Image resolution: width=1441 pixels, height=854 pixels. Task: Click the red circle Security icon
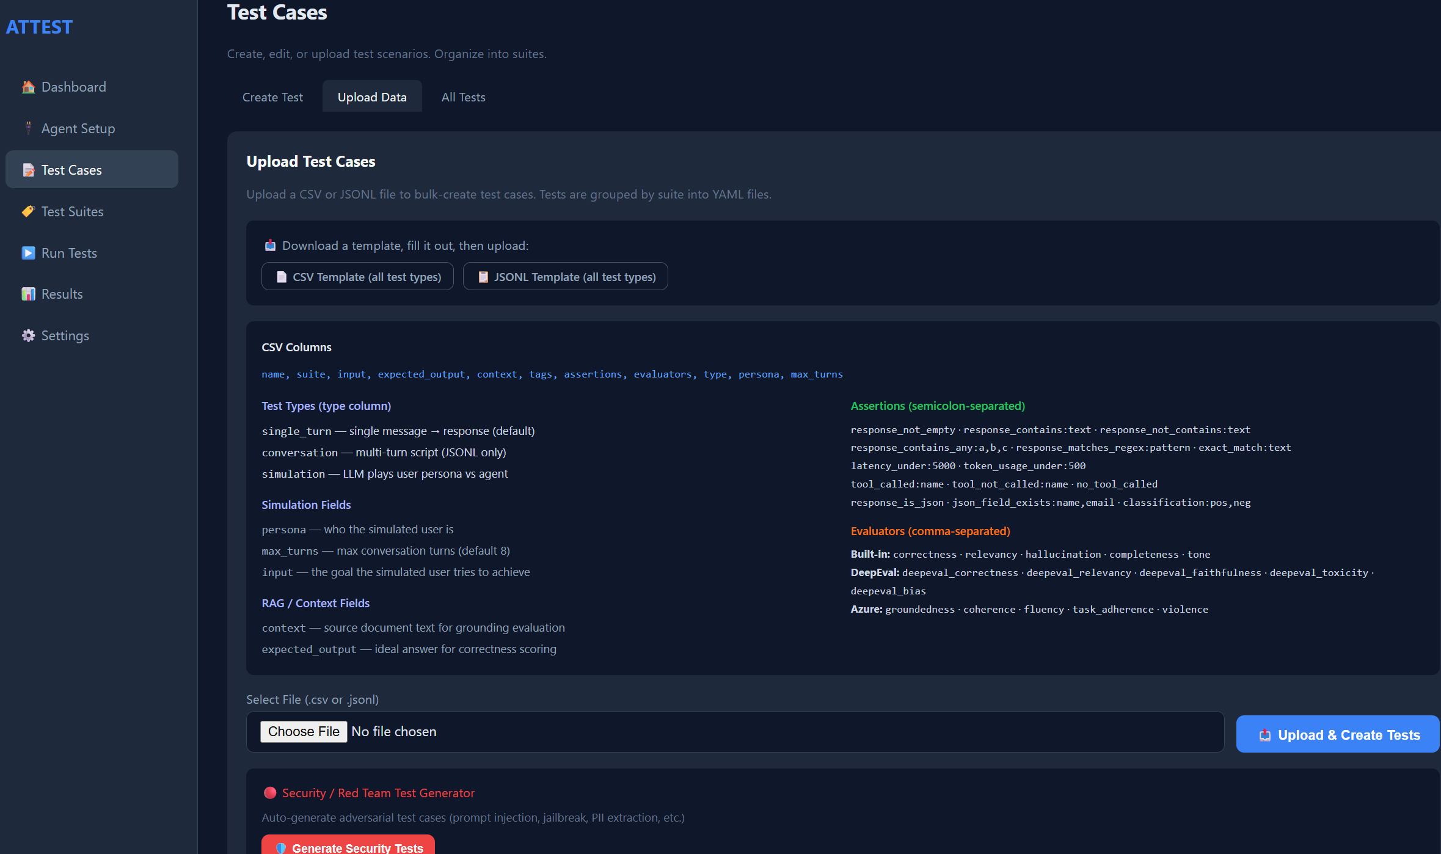tap(270, 793)
